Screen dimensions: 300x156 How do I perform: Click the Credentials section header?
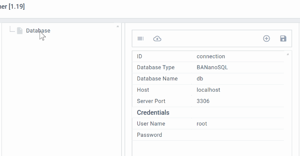[153, 112]
